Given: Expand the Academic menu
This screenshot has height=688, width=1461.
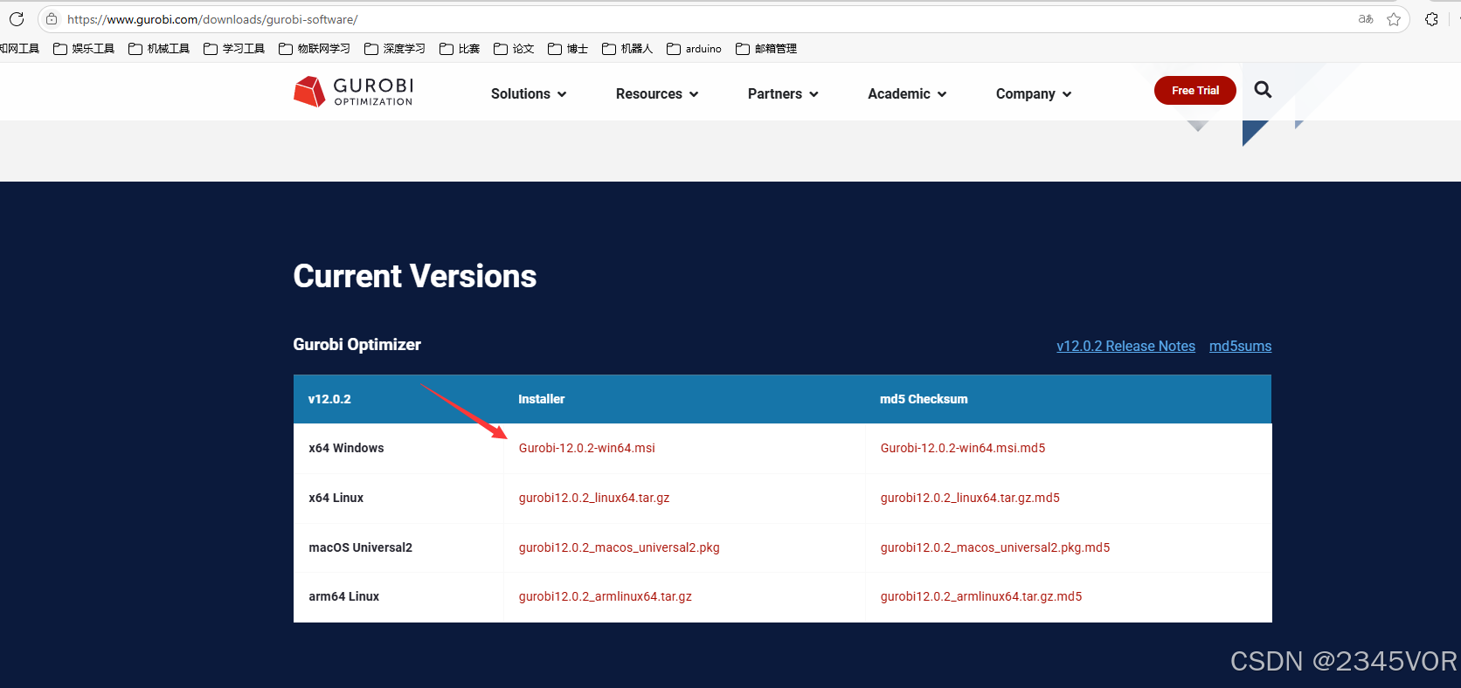Looking at the screenshot, I should pos(907,93).
